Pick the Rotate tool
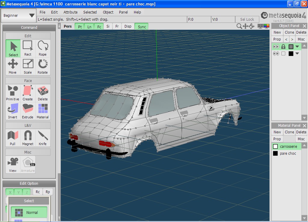The height and width of the screenshot is (222, 308). point(43,66)
